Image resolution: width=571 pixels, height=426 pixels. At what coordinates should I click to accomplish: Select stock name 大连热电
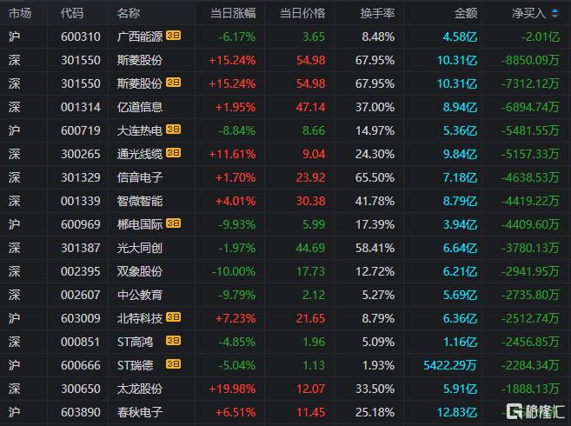[140, 130]
